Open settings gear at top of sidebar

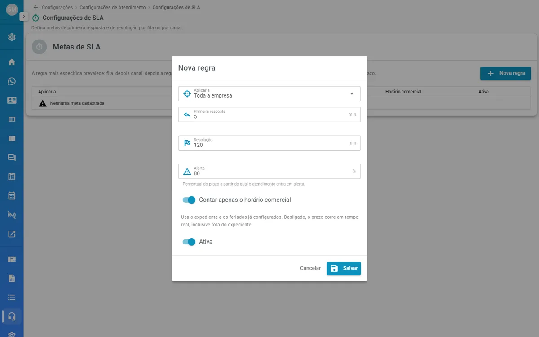click(12, 37)
